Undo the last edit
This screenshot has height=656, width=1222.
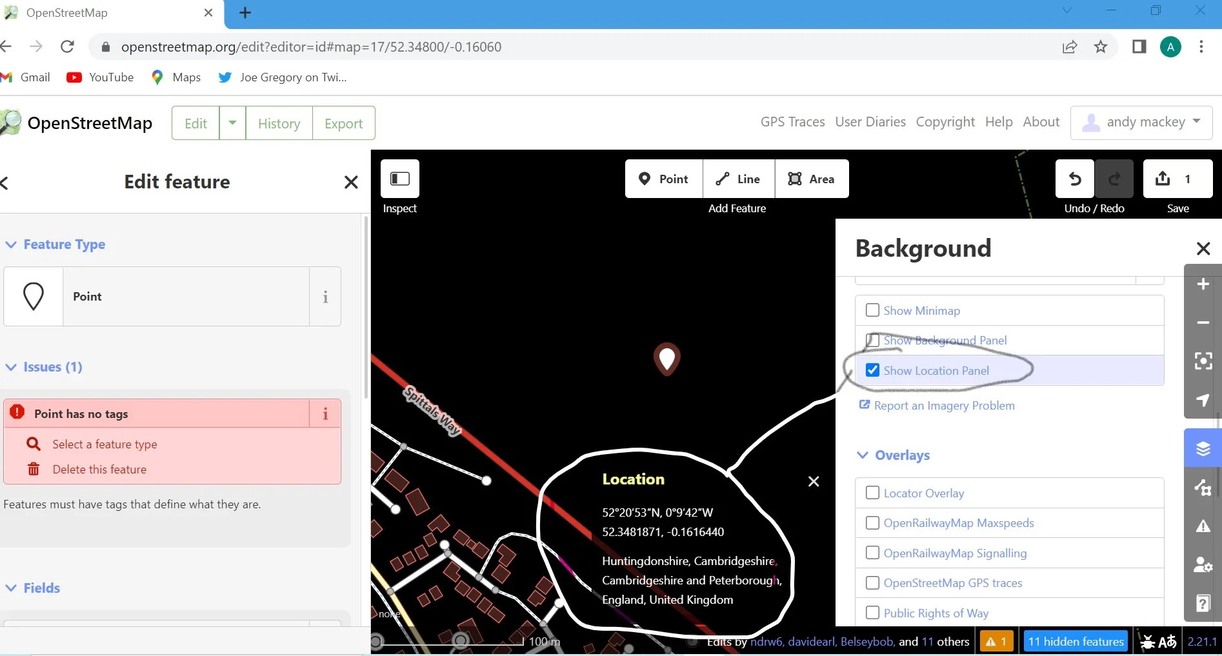(1075, 179)
